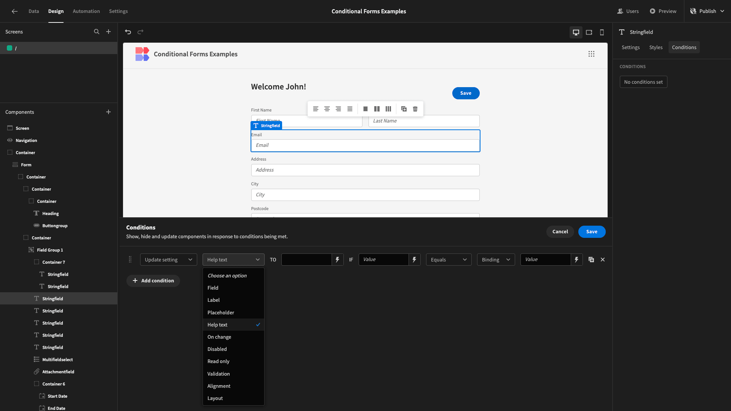This screenshot has width=731, height=411.
Task: Open the Preview link
Action: tap(663, 11)
